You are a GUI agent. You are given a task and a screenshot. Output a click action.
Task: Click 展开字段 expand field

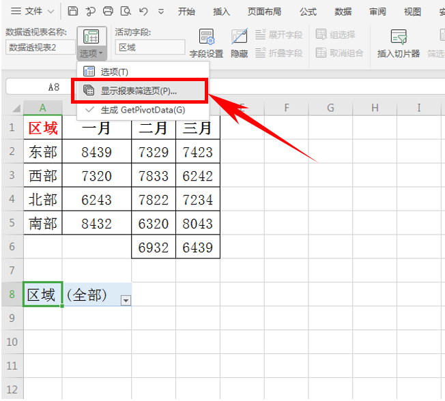click(x=278, y=35)
